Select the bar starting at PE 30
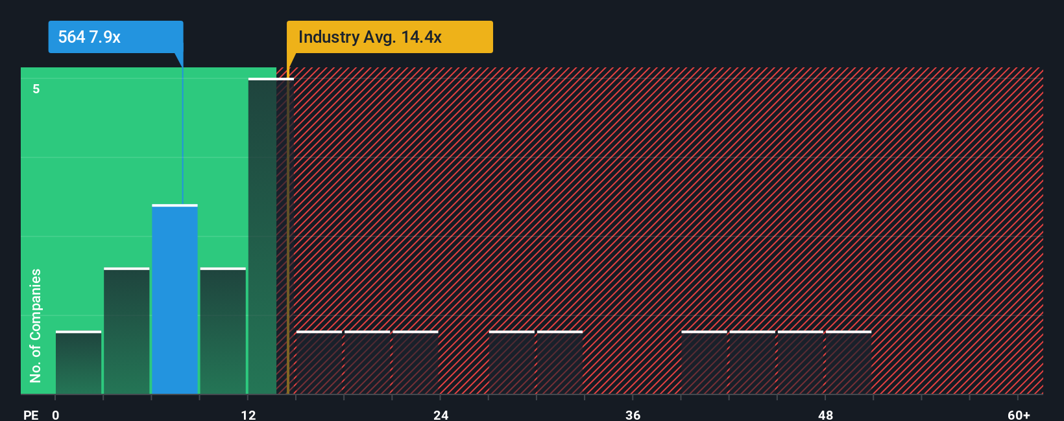The width and height of the screenshot is (1064, 421). click(x=560, y=363)
